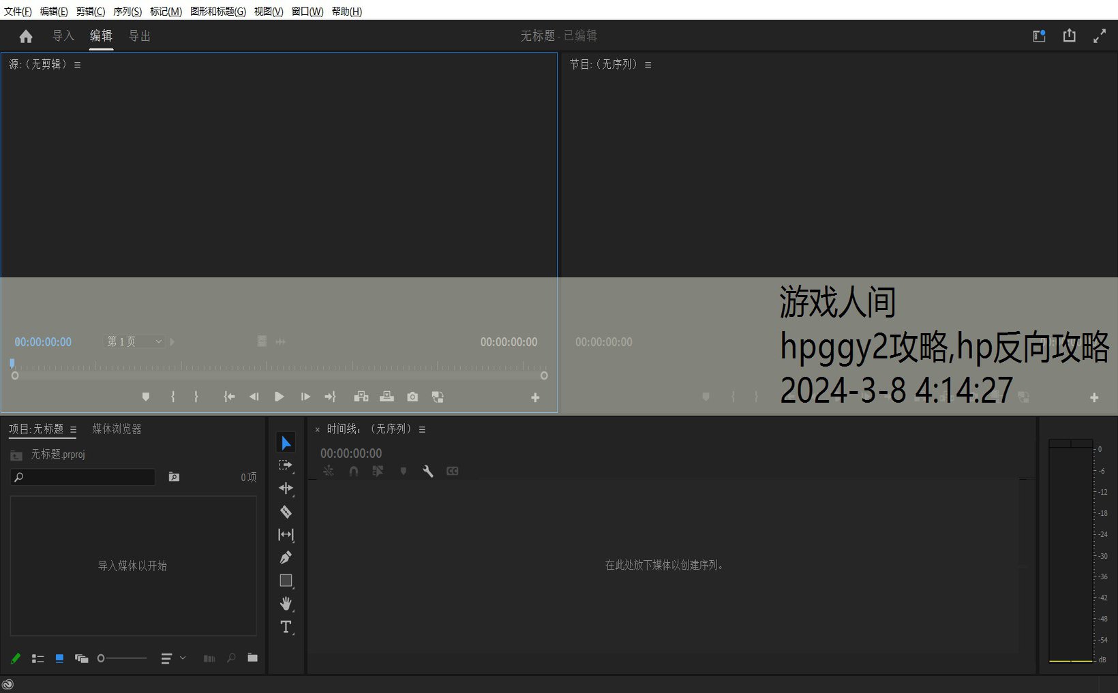Step back one frame in Source monitor
Image resolution: width=1118 pixels, height=693 pixels.
[254, 397]
